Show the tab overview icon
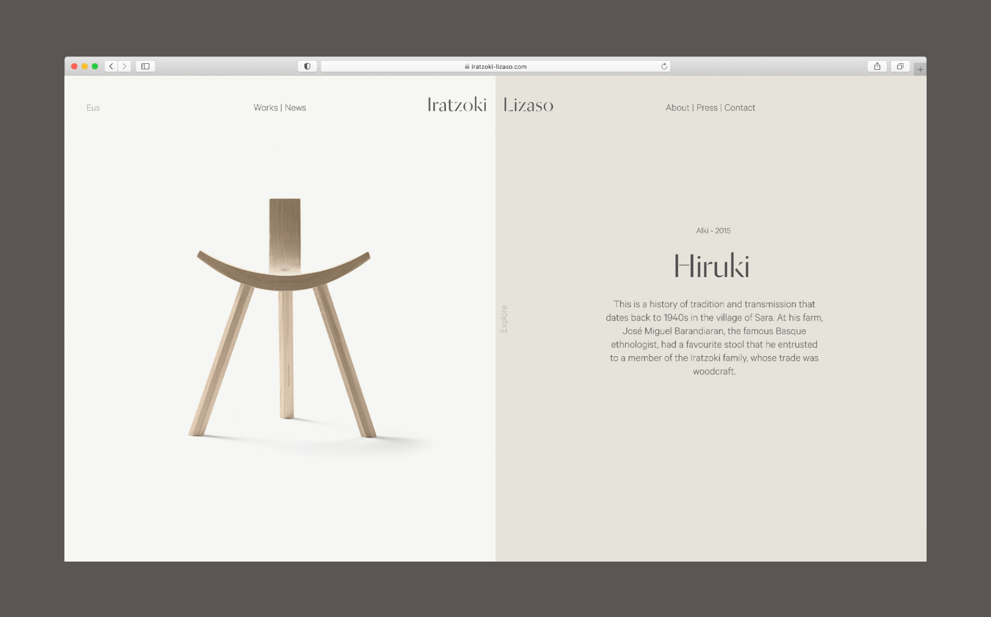The height and width of the screenshot is (617, 991). pos(900,66)
